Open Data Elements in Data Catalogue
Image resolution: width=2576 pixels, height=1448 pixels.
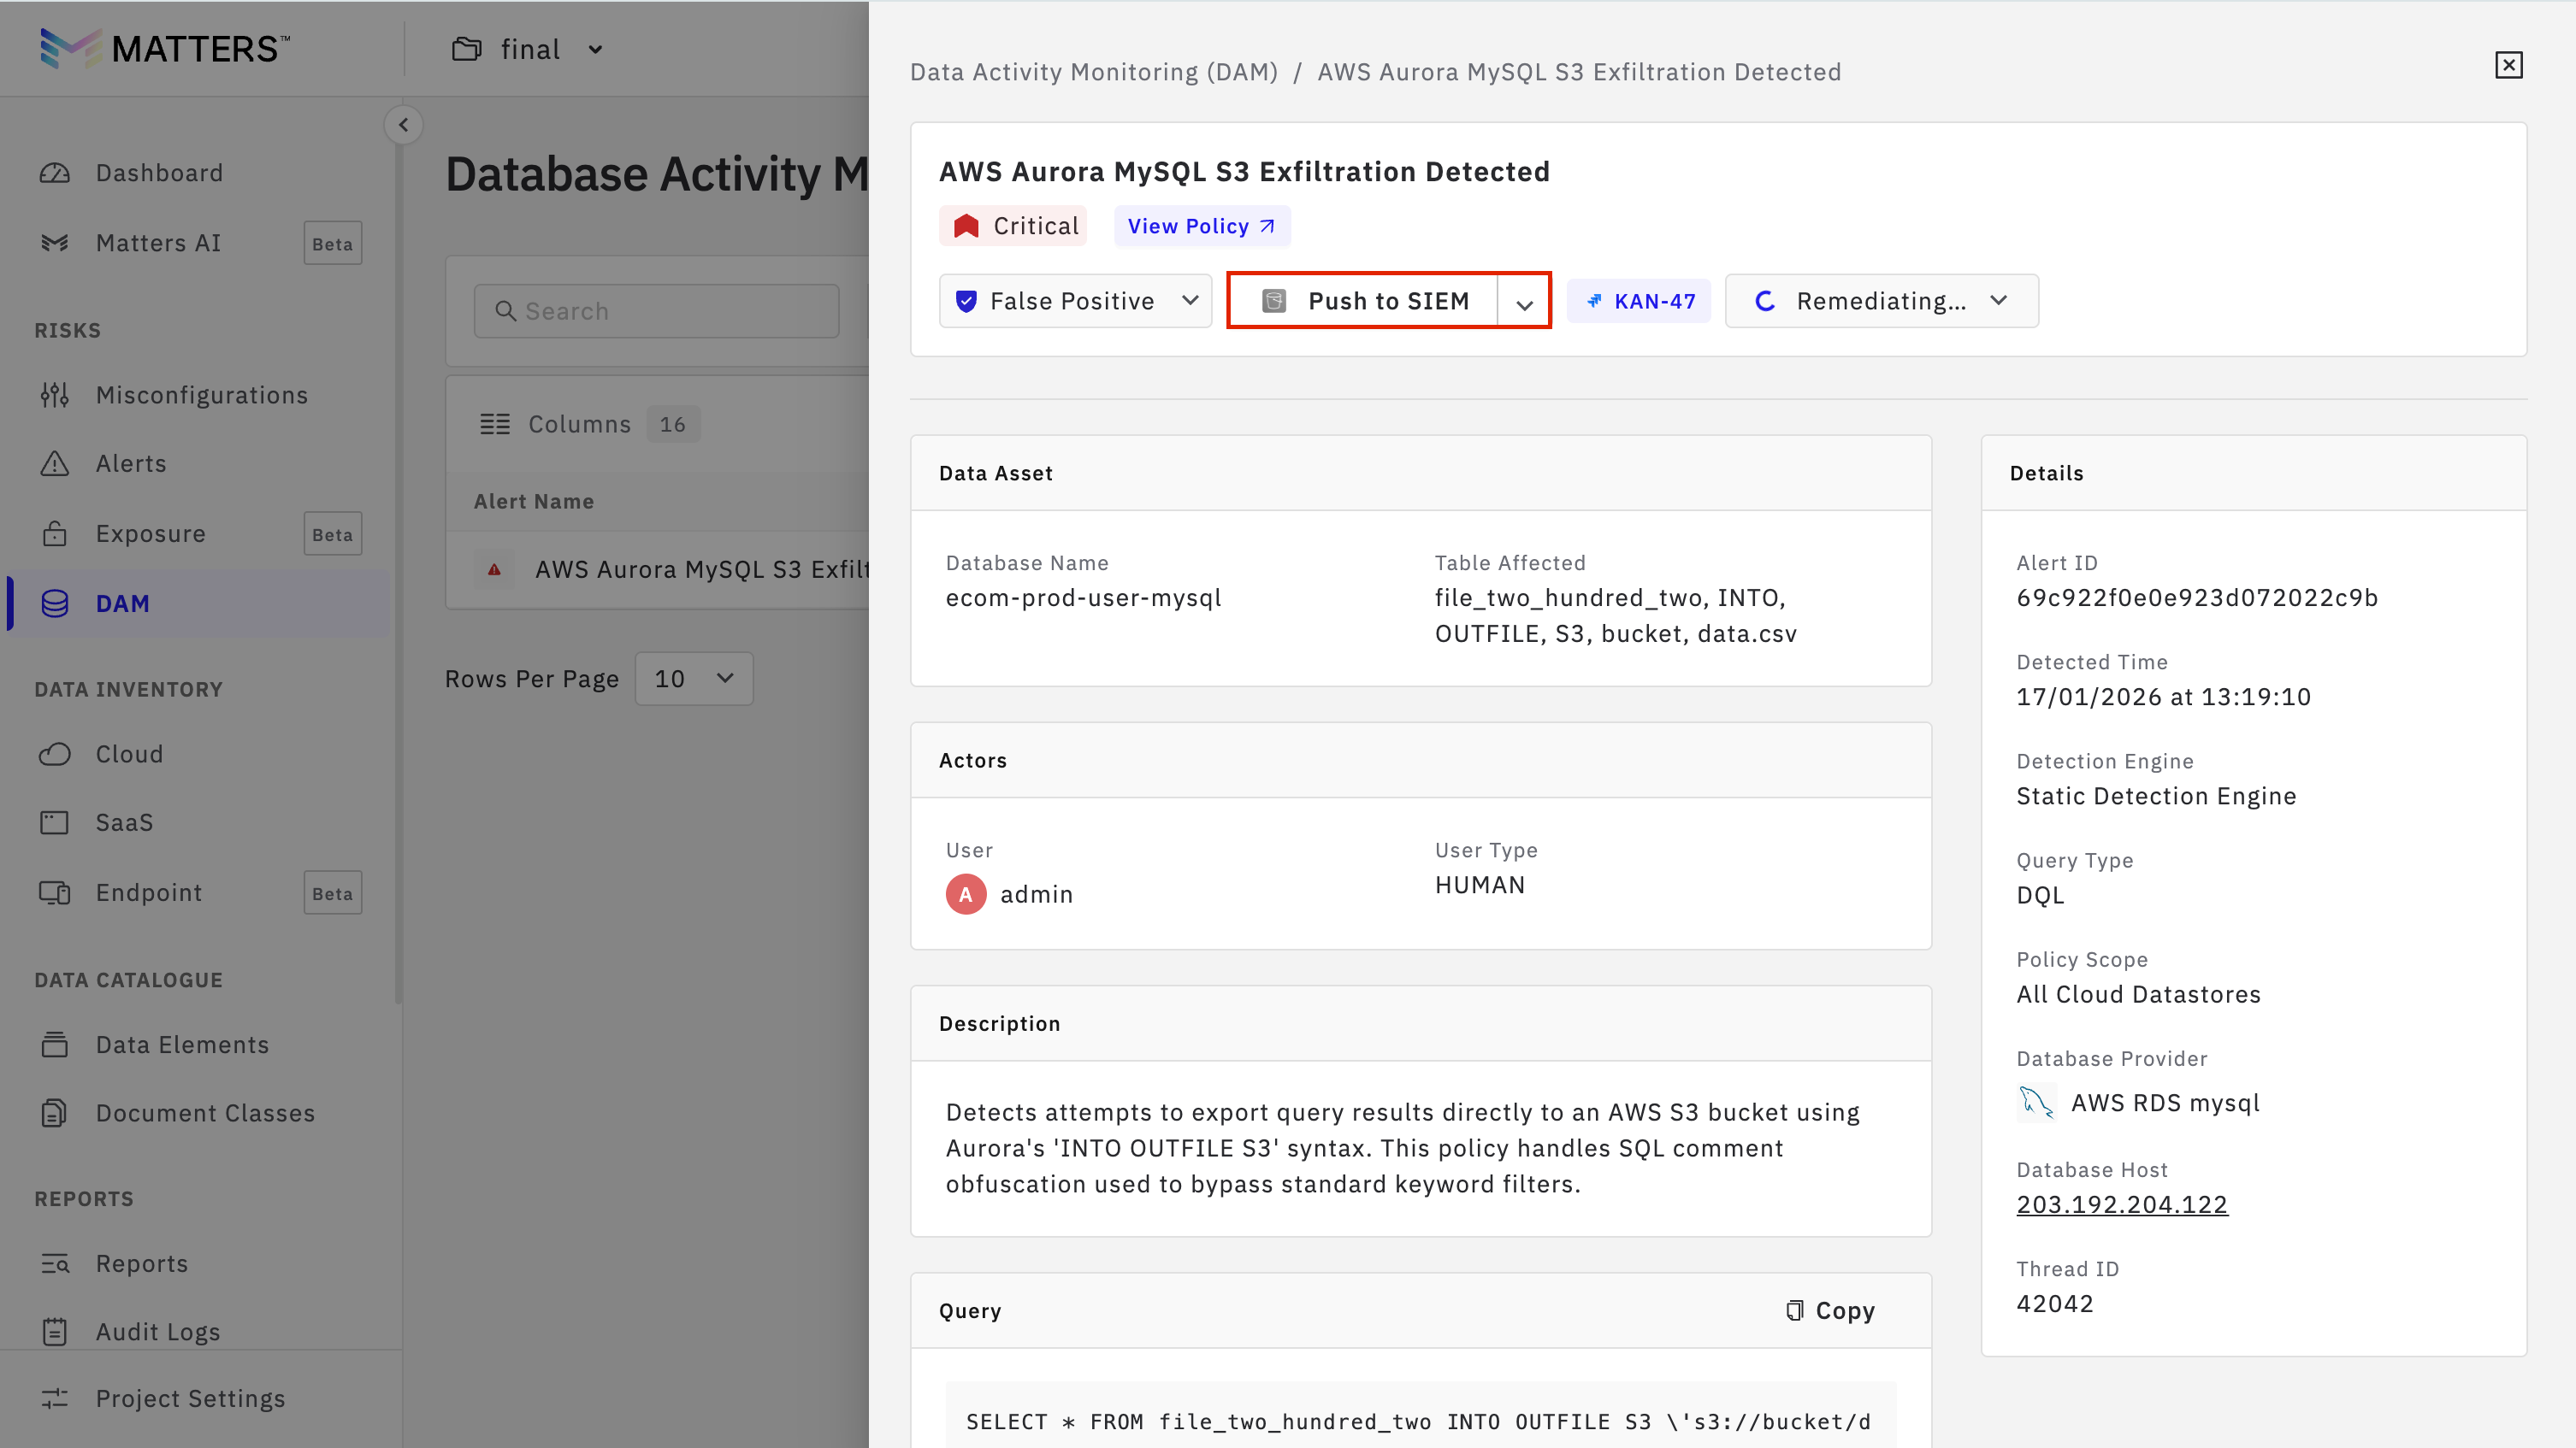click(182, 1045)
